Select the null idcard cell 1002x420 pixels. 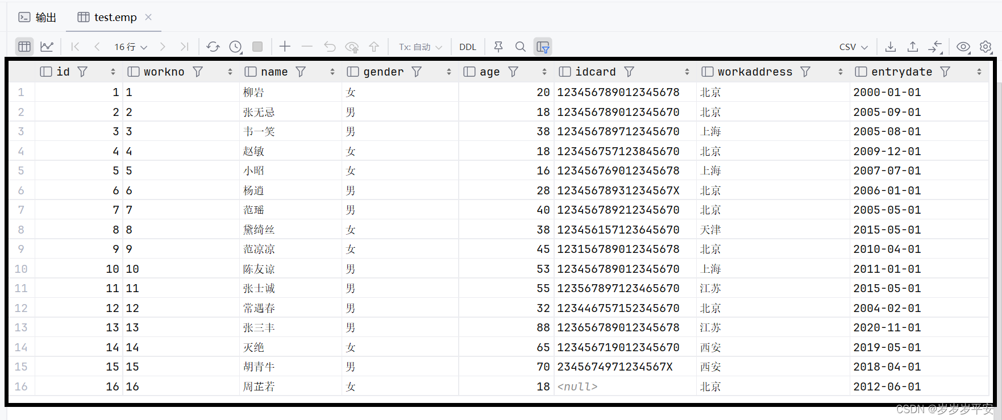point(625,386)
